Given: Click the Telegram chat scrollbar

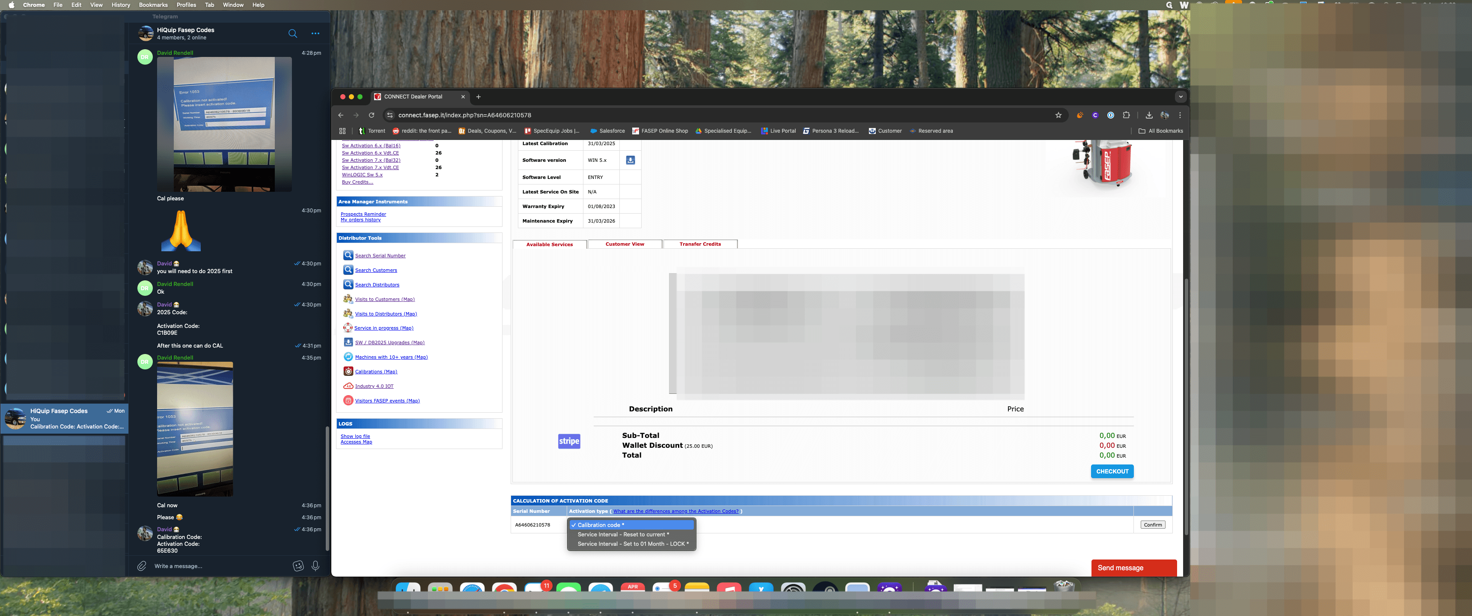Looking at the screenshot, I should (327, 488).
